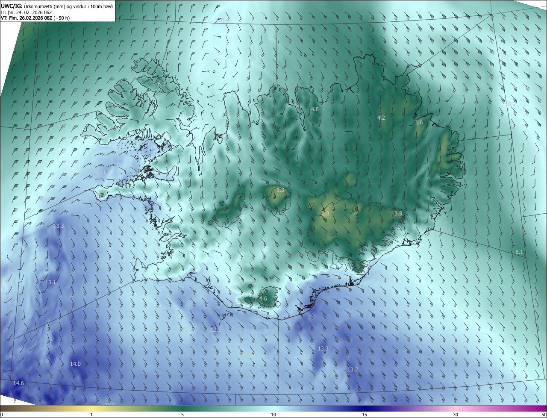Viewport: 547px width, 418px height.
Task: Select the faint 10.2 value label
Action: pyautogui.click(x=511, y=104)
